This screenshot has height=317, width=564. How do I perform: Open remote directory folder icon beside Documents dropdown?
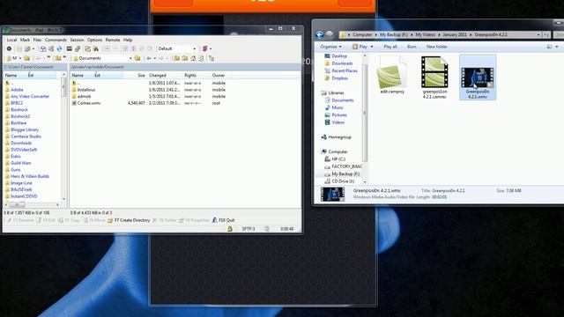coord(137,58)
